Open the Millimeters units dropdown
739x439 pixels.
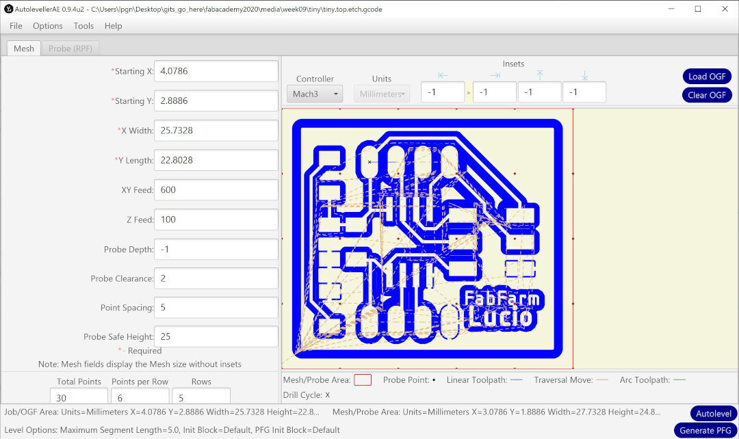(x=381, y=94)
